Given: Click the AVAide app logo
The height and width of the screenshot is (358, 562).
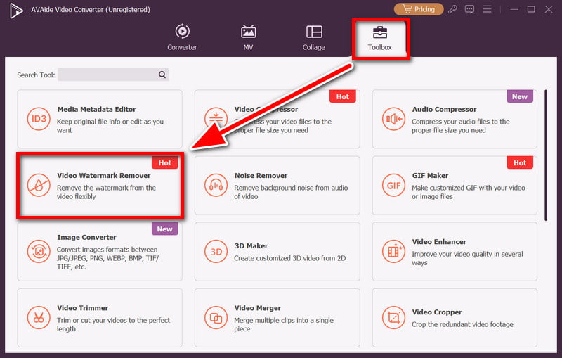Looking at the screenshot, I should tap(16, 10).
